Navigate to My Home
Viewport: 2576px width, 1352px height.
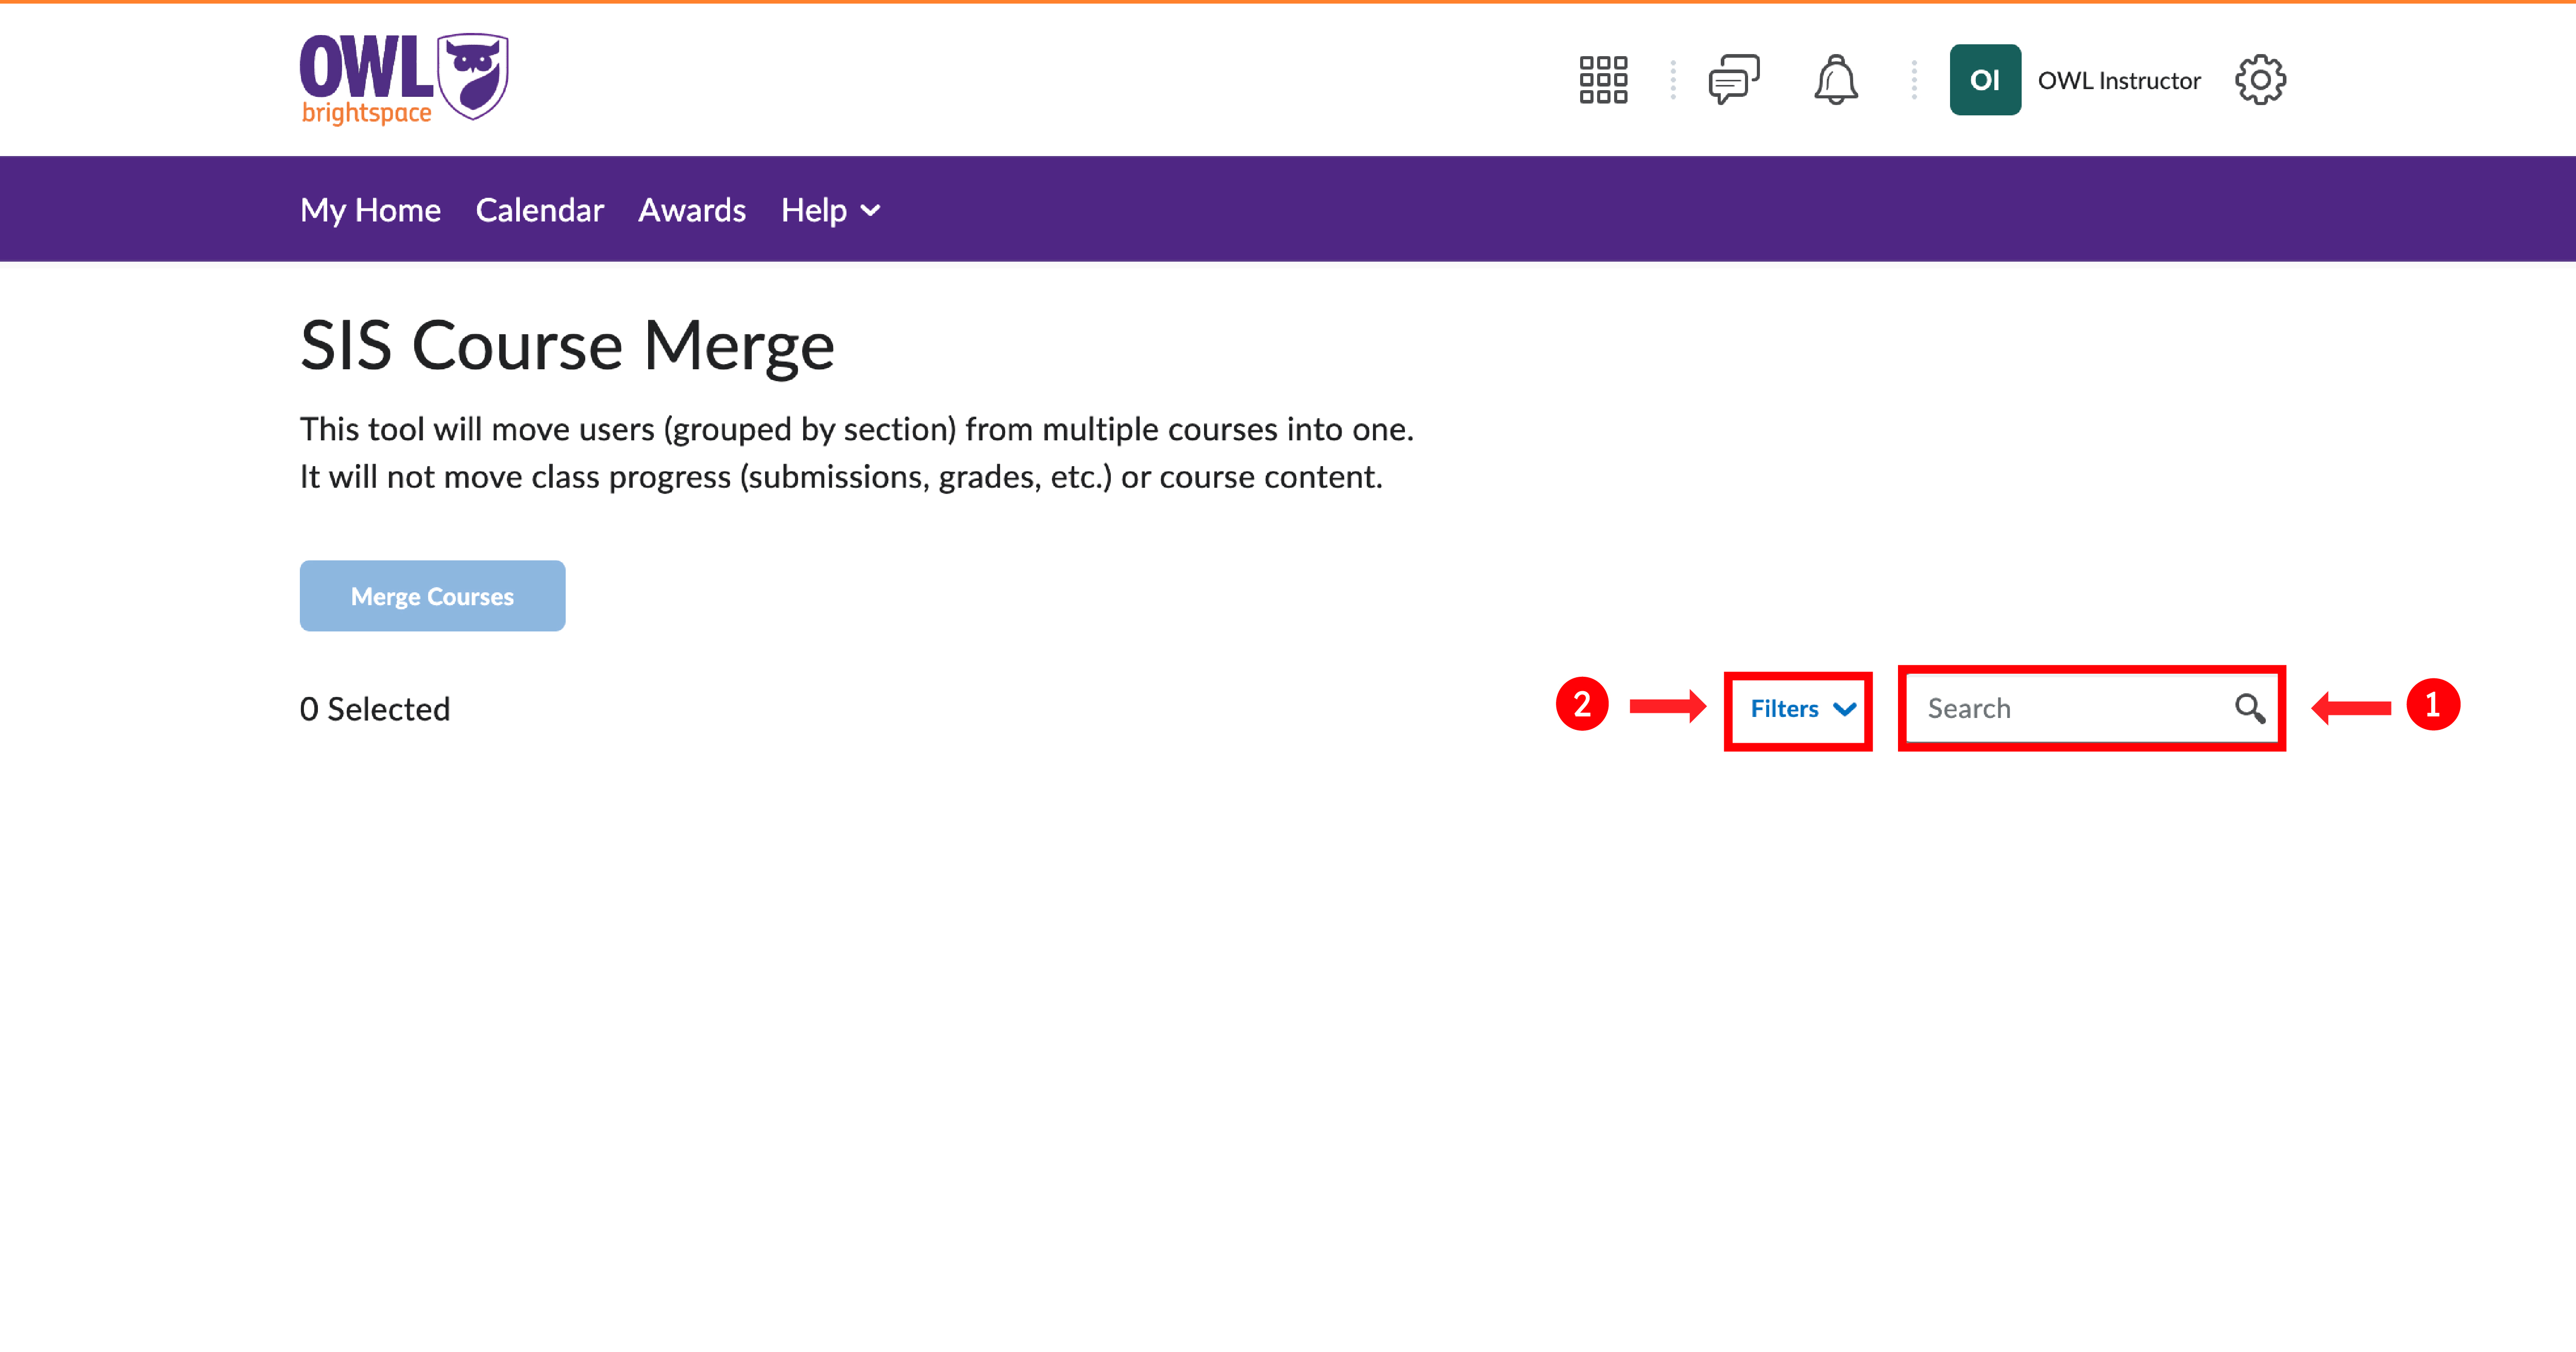point(370,210)
